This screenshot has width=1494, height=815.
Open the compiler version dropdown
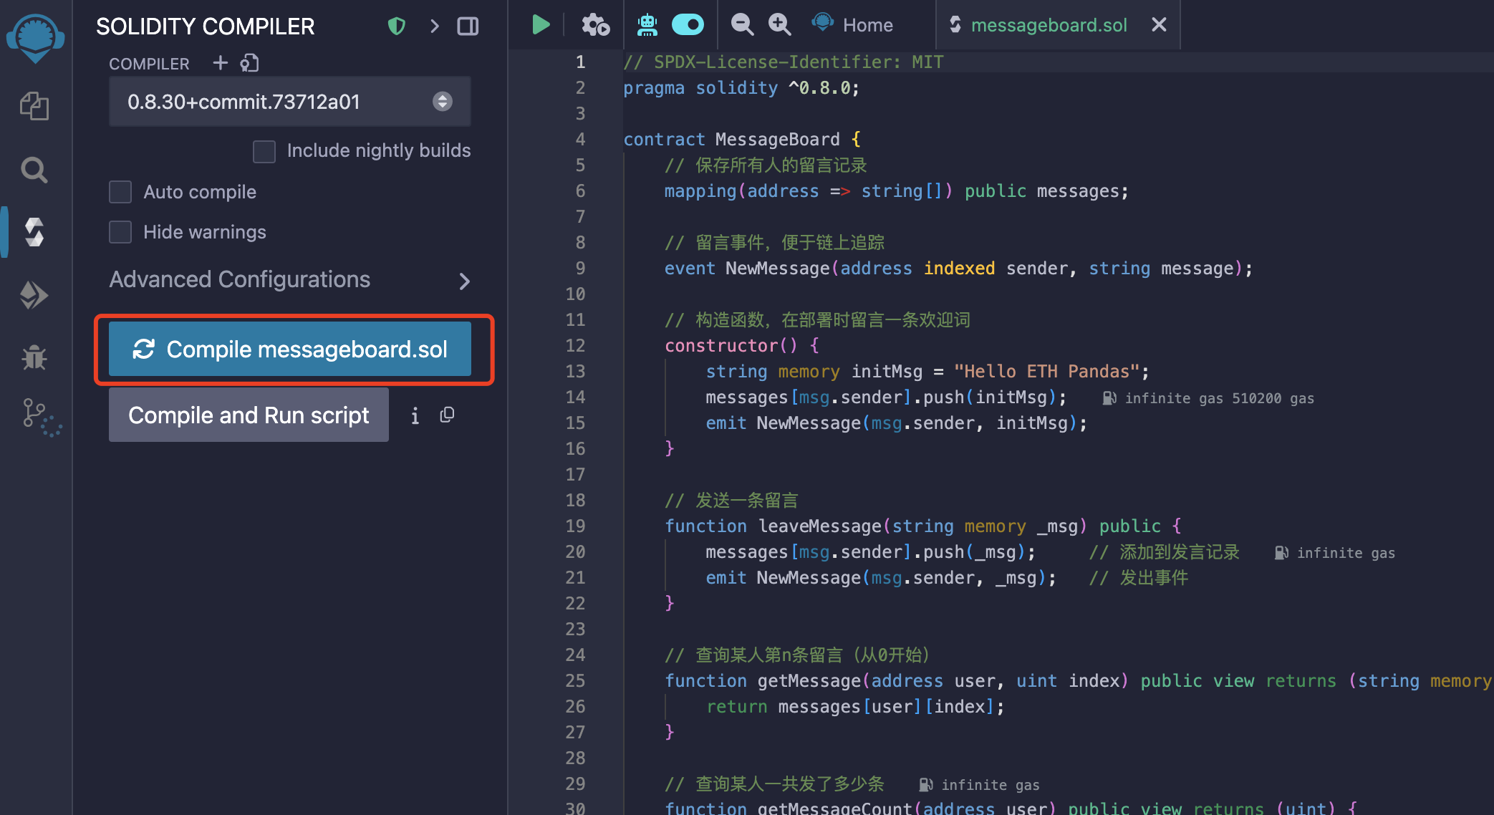click(289, 102)
